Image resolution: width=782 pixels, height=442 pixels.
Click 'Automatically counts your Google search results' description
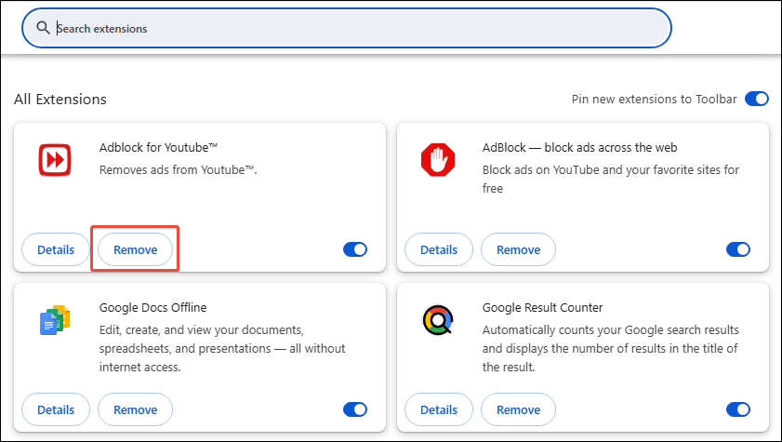(610, 349)
